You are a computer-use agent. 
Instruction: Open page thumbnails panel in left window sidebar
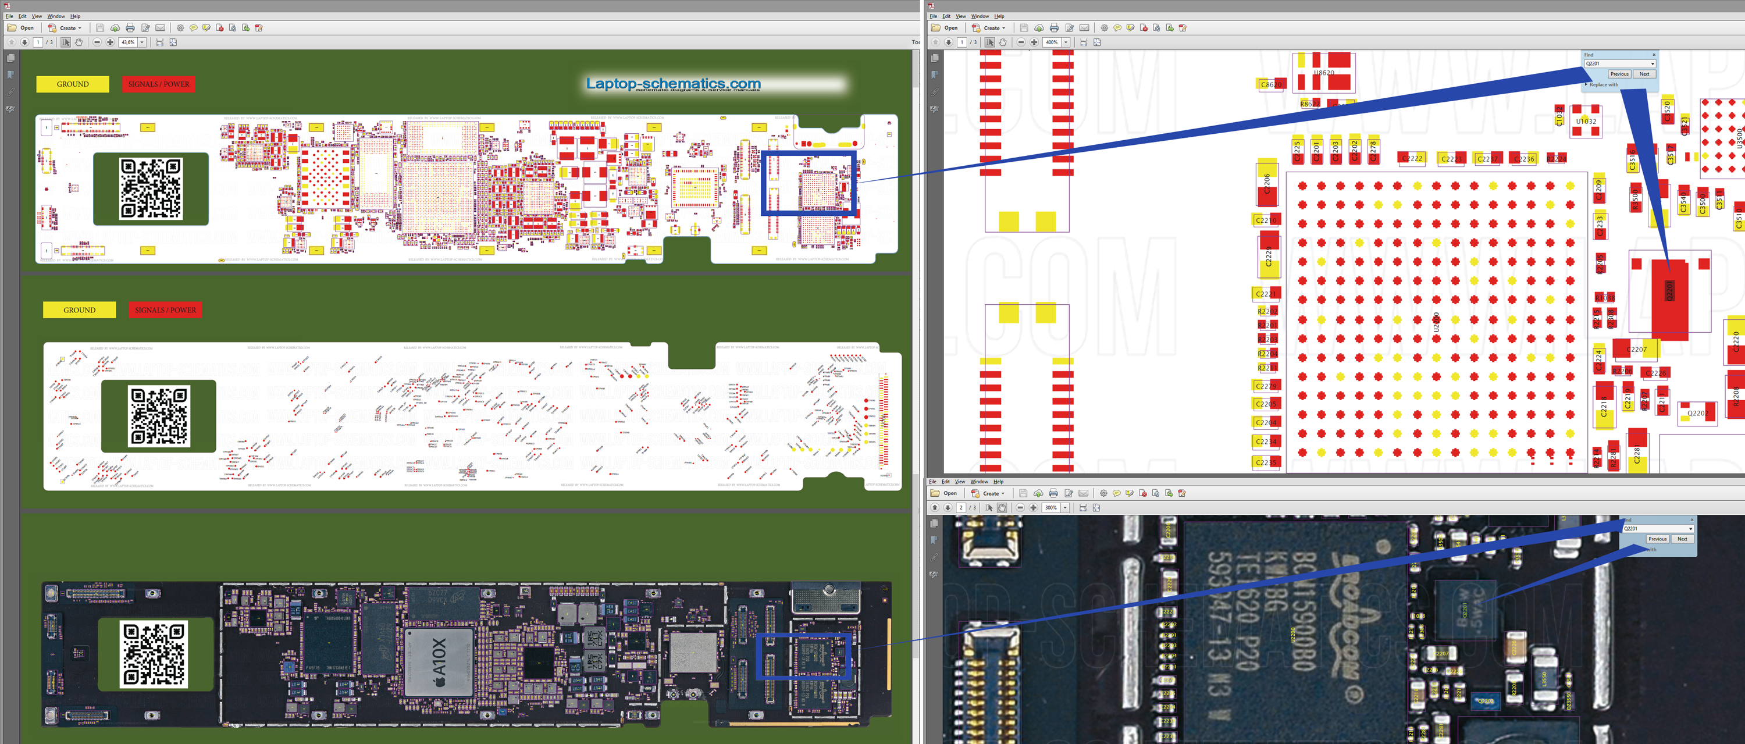click(11, 58)
